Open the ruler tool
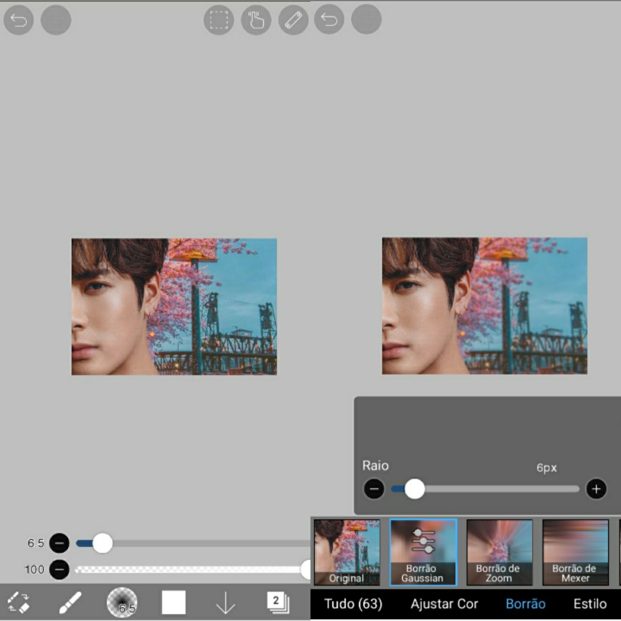Image resolution: width=621 pixels, height=621 pixels. pyautogui.click(x=293, y=20)
